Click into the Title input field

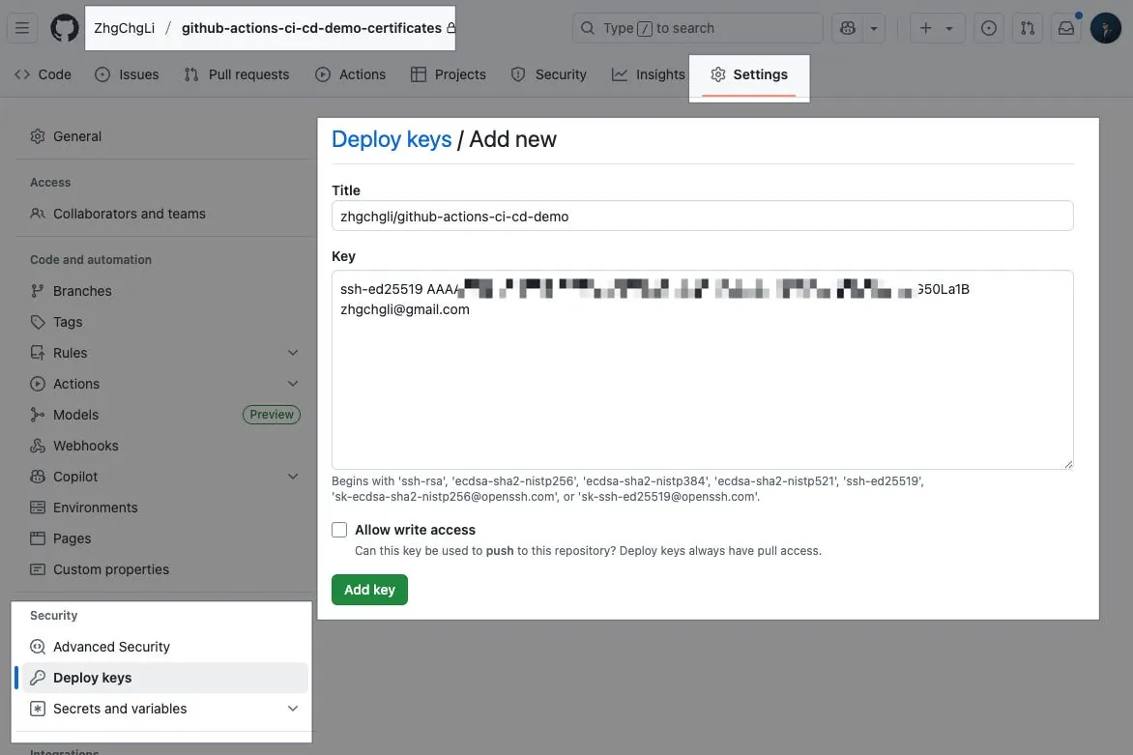click(x=702, y=216)
